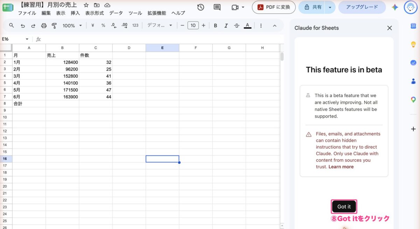Show all comments with the comment icon

(x=217, y=7)
